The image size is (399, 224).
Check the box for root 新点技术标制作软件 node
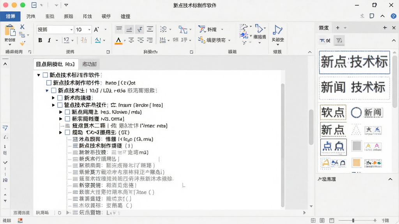click(45, 75)
